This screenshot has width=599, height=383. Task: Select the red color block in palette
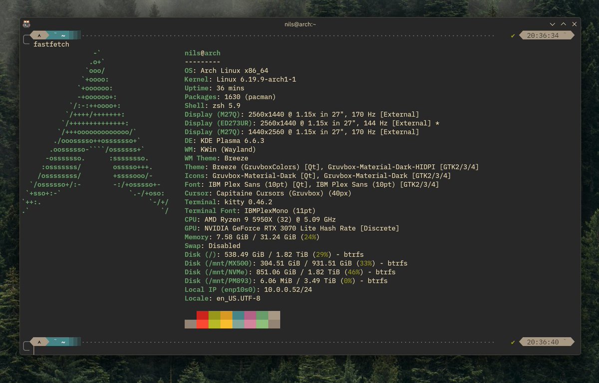pos(202,315)
